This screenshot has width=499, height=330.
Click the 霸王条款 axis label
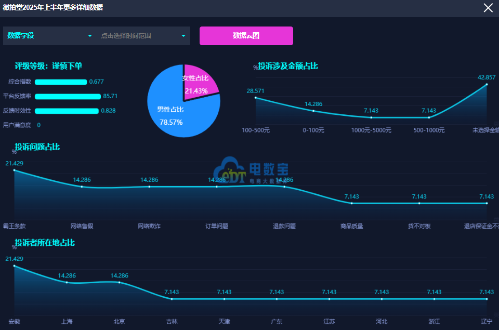click(x=15, y=226)
